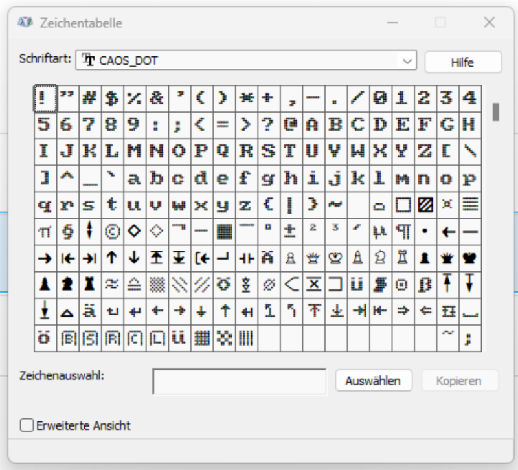Pick the lowercase letter g cell
The image size is (518, 470).
(268, 178)
